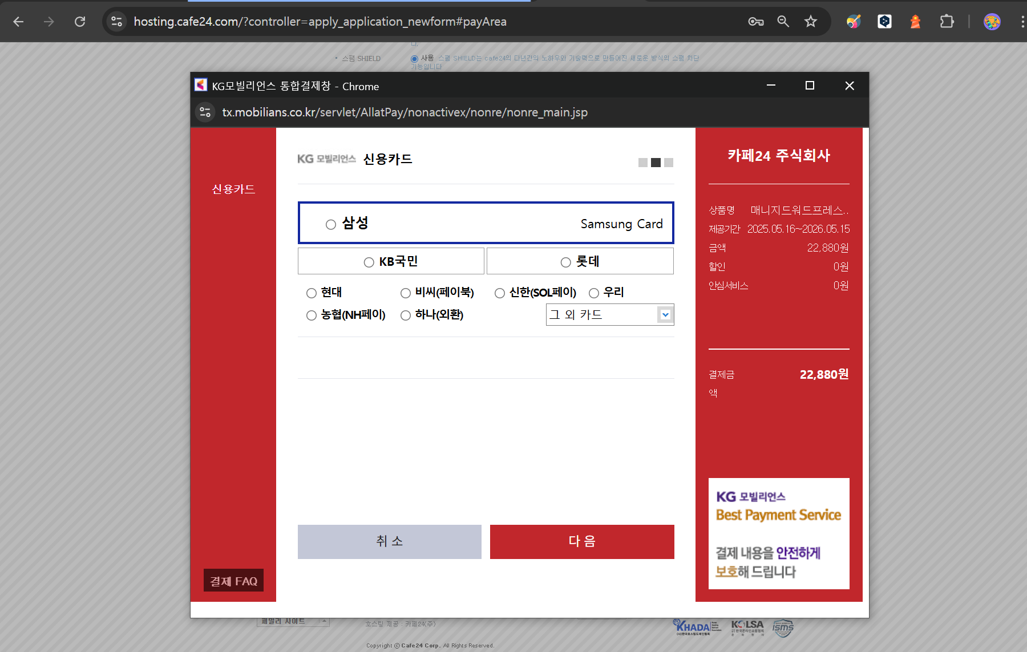The image size is (1027, 652).
Task: Click the KOLSA logo in page footer
Action: click(x=747, y=627)
